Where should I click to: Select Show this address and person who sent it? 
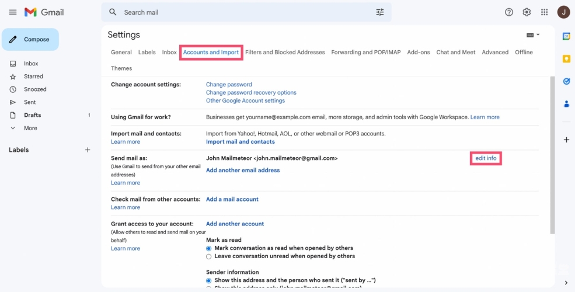point(208,281)
